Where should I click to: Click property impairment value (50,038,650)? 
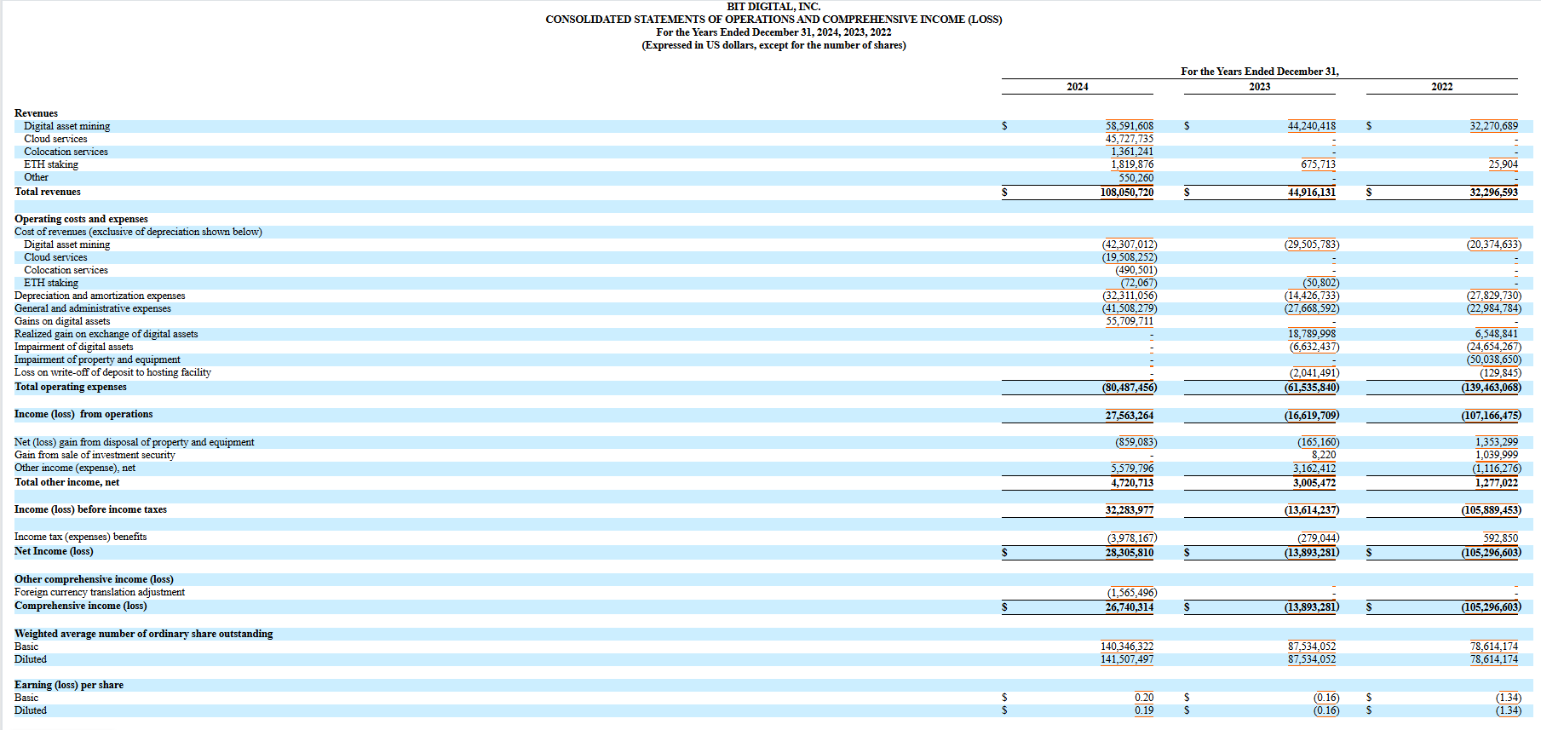(1494, 359)
